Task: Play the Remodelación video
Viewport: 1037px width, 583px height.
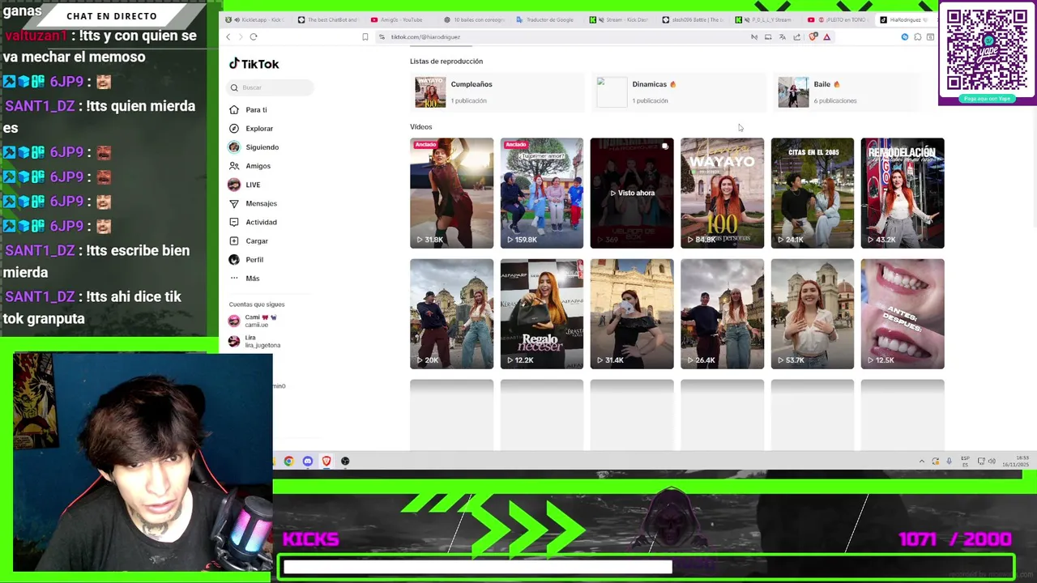Action: coord(903,193)
